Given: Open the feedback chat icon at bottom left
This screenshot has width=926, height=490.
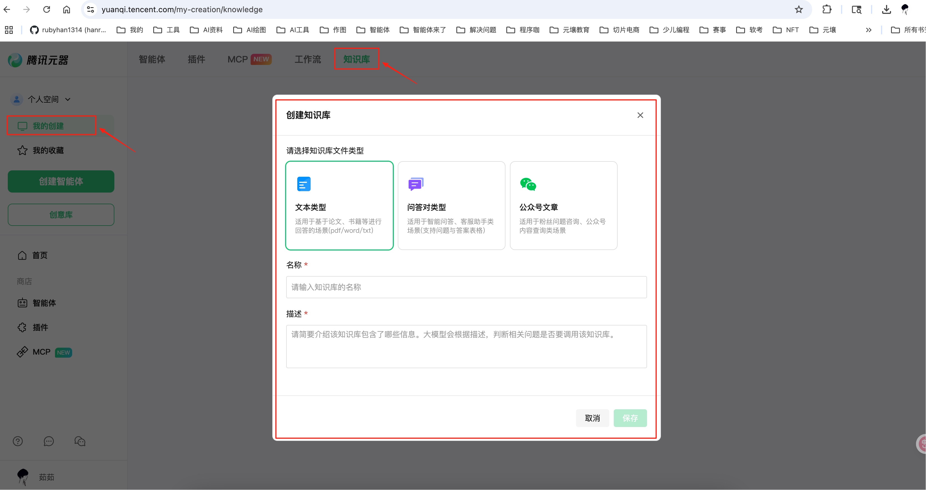Looking at the screenshot, I should pos(49,441).
